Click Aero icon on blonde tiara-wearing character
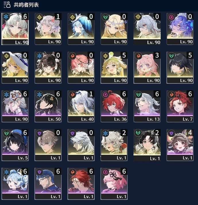Viewport: 198px width, 205px height. pos(105,17)
